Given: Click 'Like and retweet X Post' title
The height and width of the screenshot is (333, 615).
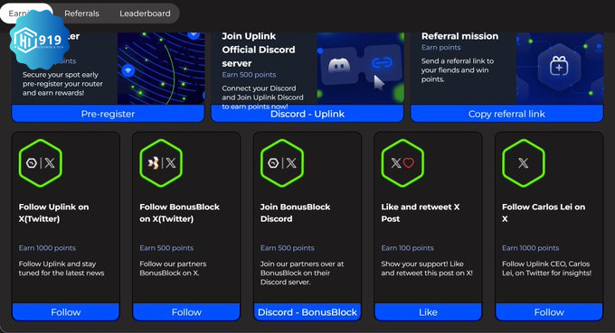Looking at the screenshot, I should 420,213.
